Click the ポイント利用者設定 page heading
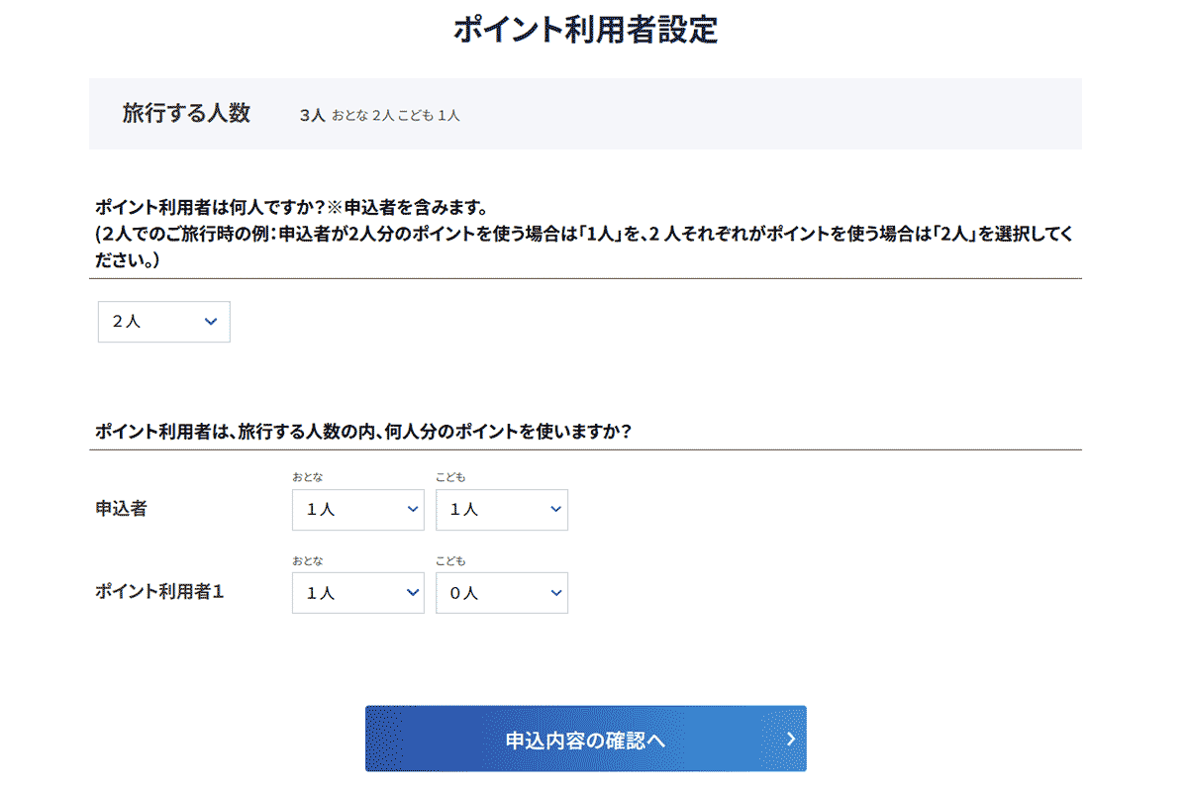The image size is (1188, 792). click(585, 30)
